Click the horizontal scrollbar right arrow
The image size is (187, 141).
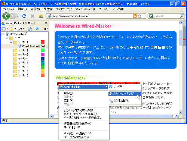point(177,116)
